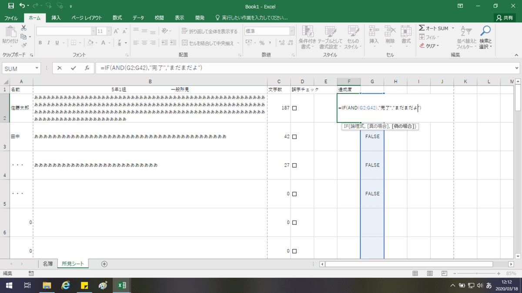The width and height of the screenshot is (522, 293).
Task: Click the Insert Function fx icon
Action: pos(87,68)
